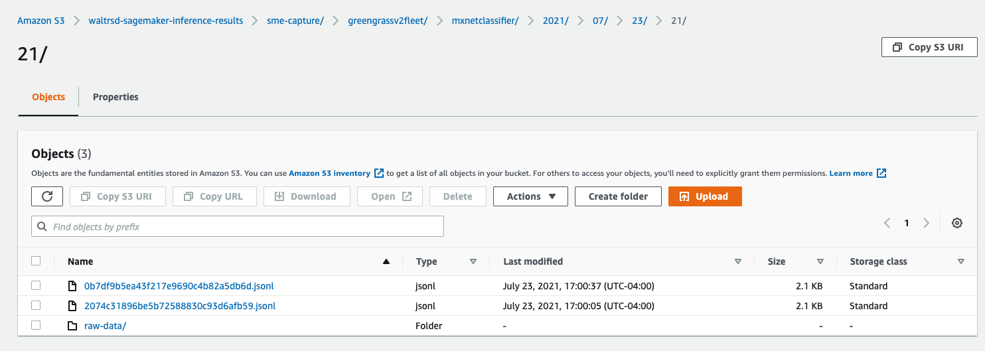Open sme-capture/ breadcrumb

pyautogui.click(x=295, y=21)
